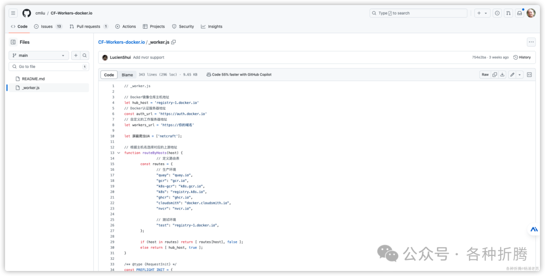Open LucienShui author link
The height and width of the screenshot is (276, 545).
click(120, 57)
